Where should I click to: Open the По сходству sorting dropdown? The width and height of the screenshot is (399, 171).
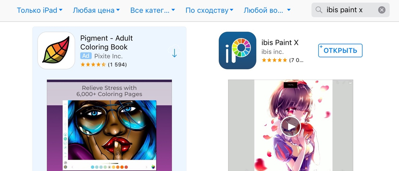pos(209,10)
